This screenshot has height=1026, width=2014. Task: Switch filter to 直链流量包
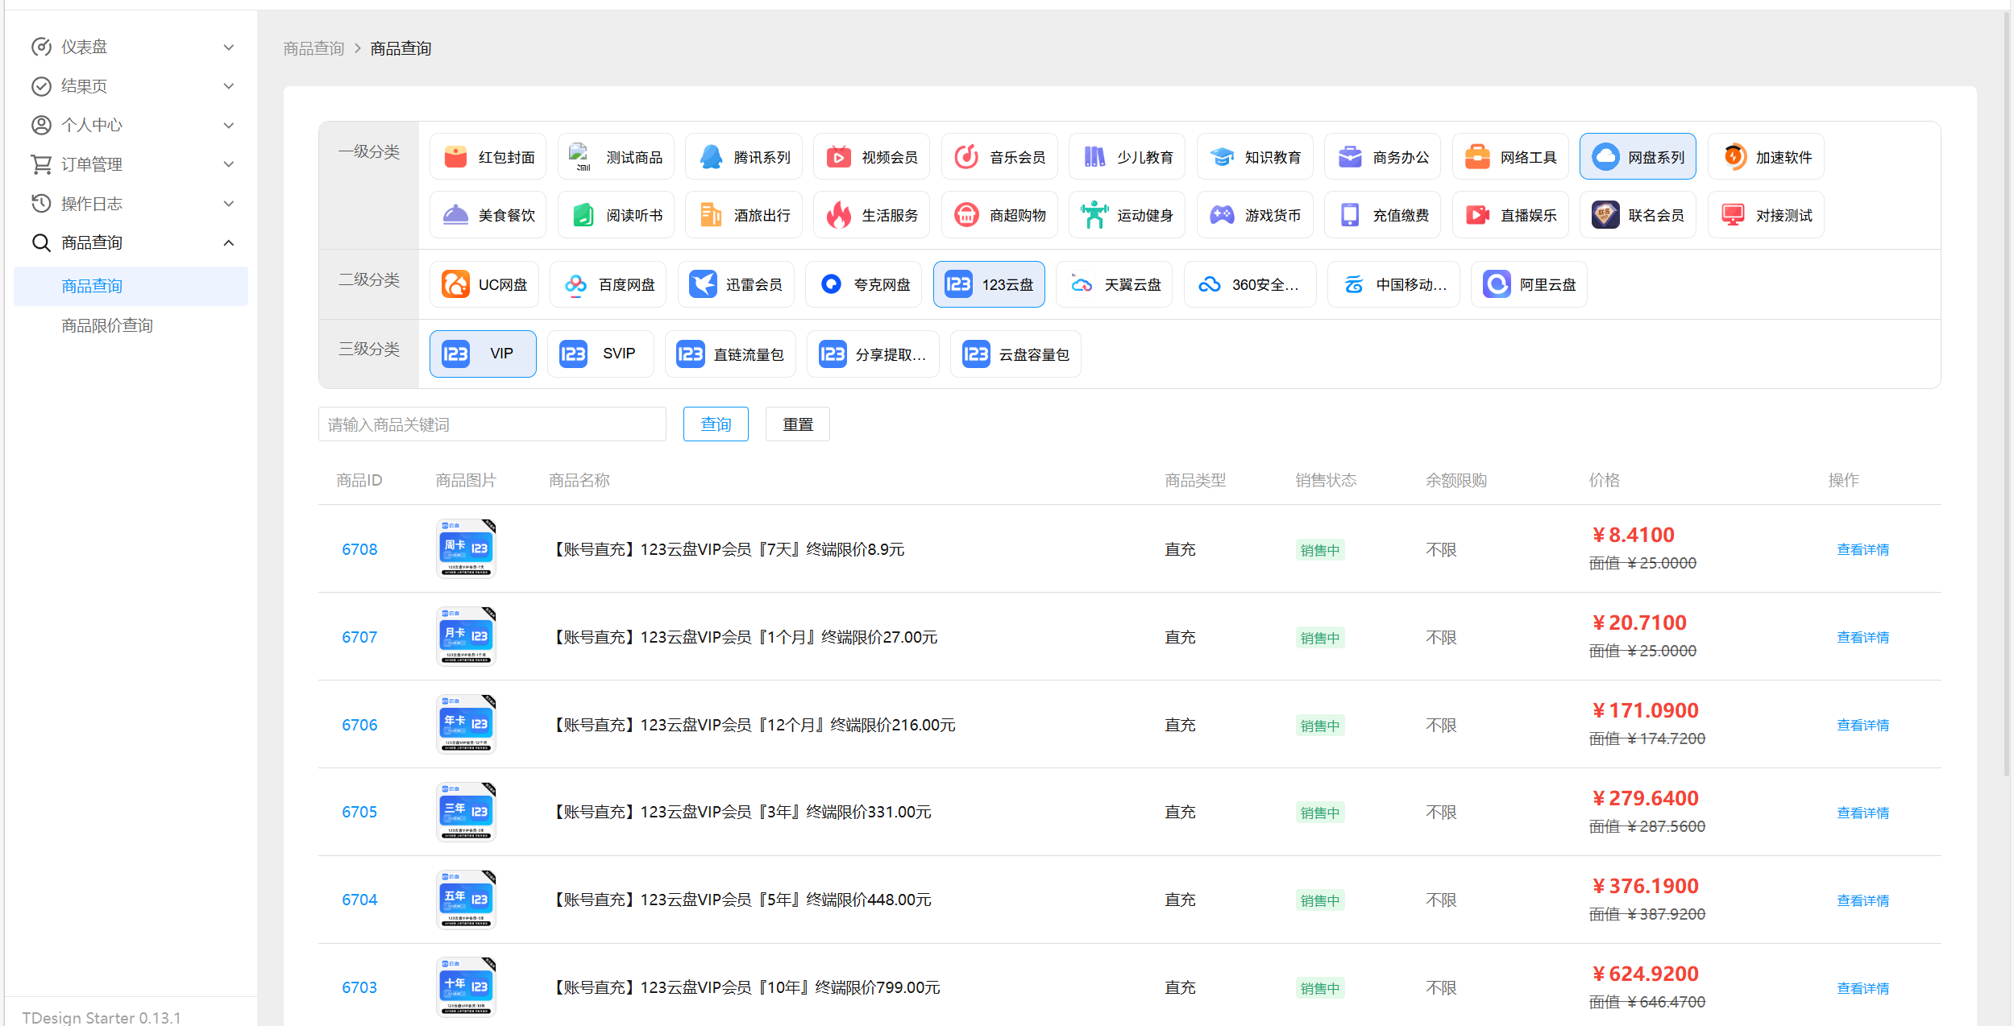(x=730, y=354)
